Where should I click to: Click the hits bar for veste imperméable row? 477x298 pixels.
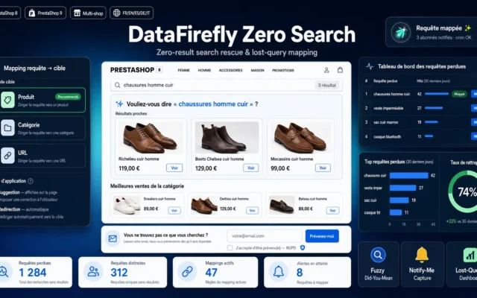[x=434, y=108]
